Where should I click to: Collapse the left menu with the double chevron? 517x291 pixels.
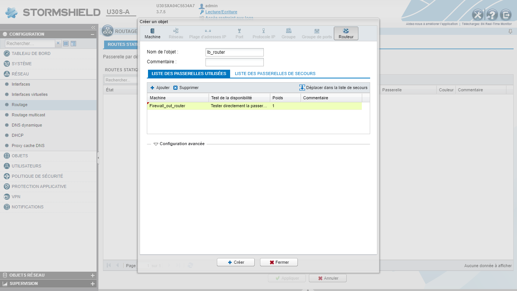pyautogui.click(x=93, y=28)
